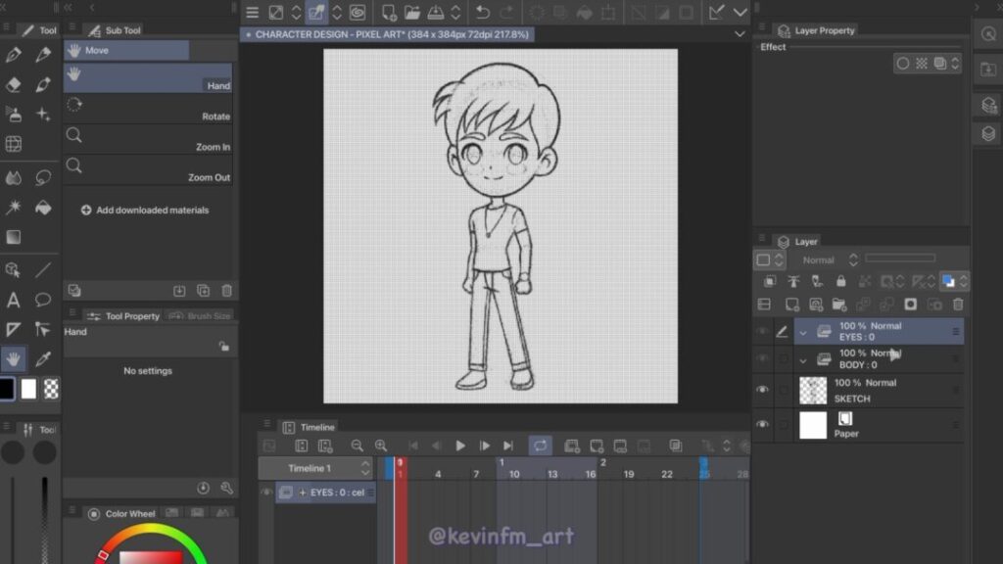Toggle visibility of the Paper layer
This screenshot has width=1003, height=564.
point(762,425)
